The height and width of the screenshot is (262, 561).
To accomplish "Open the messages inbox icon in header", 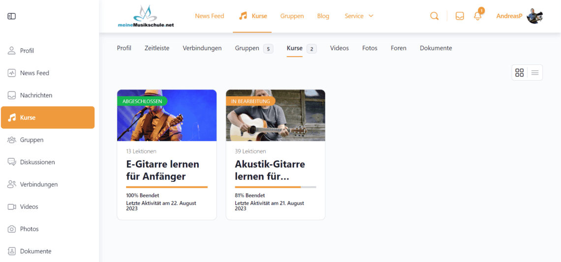I will pyautogui.click(x=460, y=16).
